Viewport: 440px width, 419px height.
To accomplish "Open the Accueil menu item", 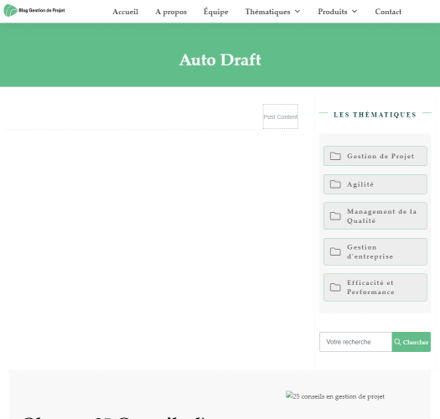I will [x=125, y=12].
